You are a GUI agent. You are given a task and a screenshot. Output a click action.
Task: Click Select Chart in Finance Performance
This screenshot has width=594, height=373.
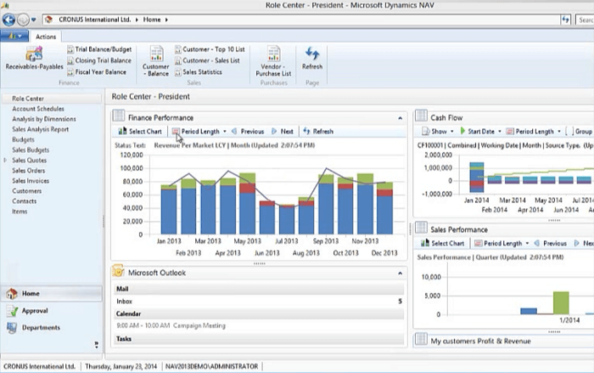click(140, 132)
